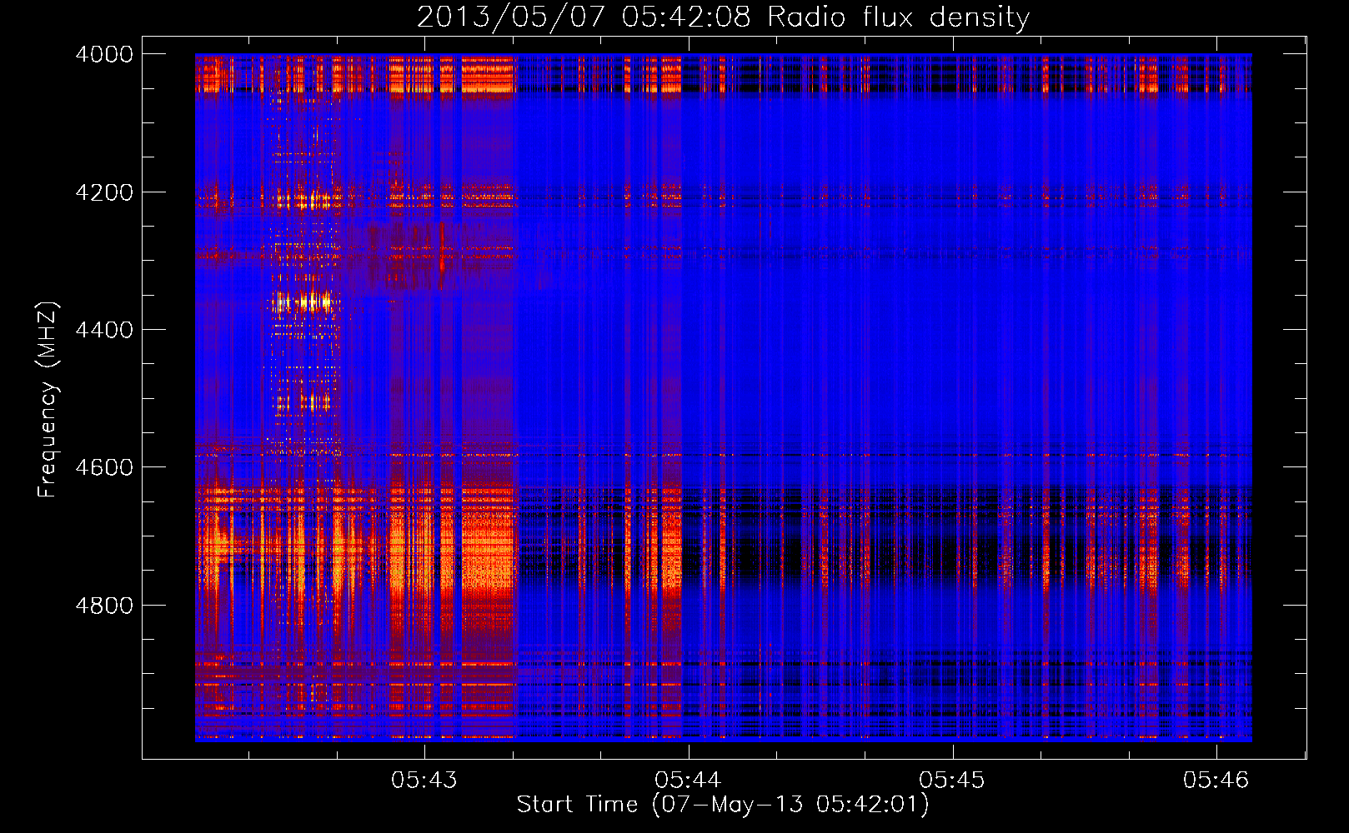Click the plot title '2013/05/07 05:42:08 Radio flux density'
This screenshot has width=1349, height=833.
[x=723, y=17]
